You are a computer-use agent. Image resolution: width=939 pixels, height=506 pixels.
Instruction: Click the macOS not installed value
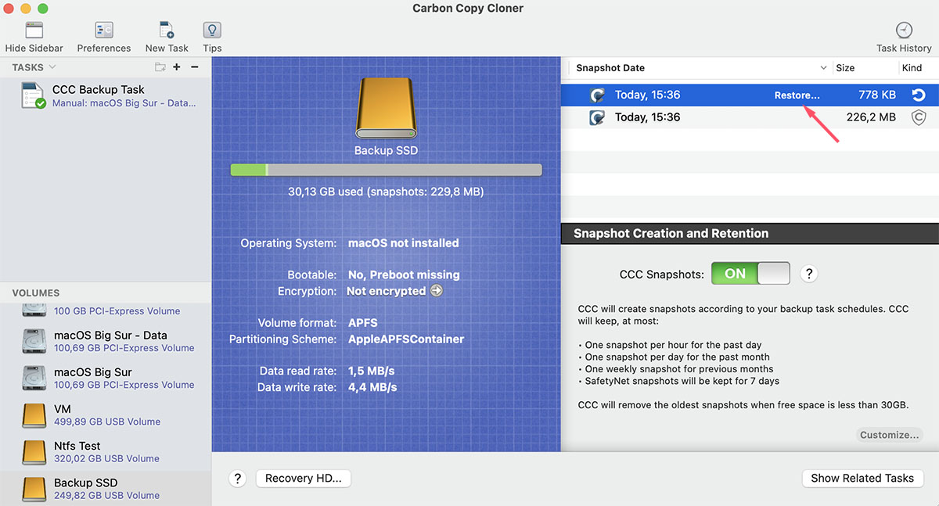pos(404,243)
